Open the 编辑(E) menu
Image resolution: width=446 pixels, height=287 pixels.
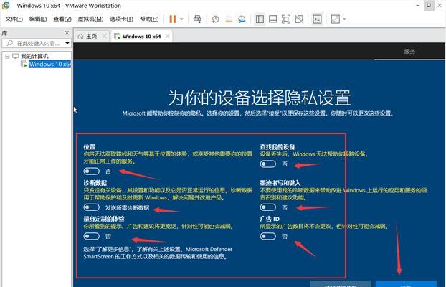coord(38,19)
